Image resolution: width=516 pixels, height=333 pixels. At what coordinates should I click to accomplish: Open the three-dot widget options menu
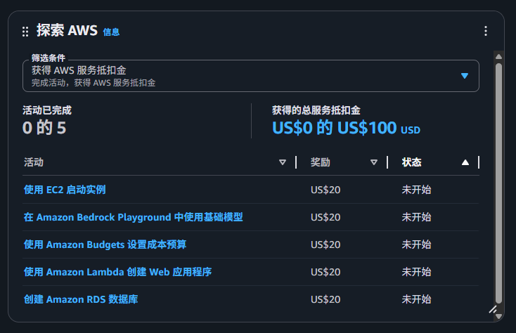point(485,31)
